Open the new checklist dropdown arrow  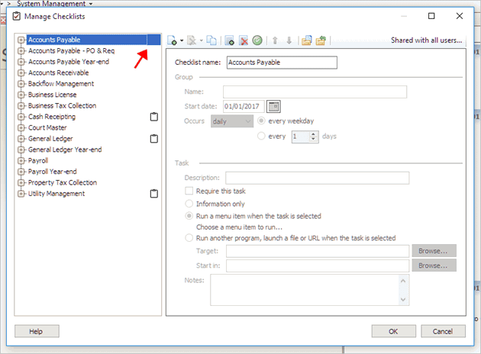click(182, 40)
